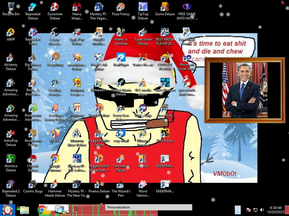The height and width of the screenshot is (216, 289).
Task: Select the Plants vs Zombies shortcut
Action: point(121,37)
